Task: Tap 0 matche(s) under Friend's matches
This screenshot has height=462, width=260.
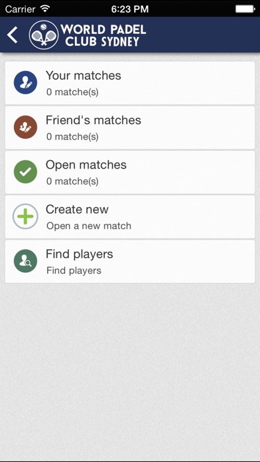Action: [x=72, y=137]
